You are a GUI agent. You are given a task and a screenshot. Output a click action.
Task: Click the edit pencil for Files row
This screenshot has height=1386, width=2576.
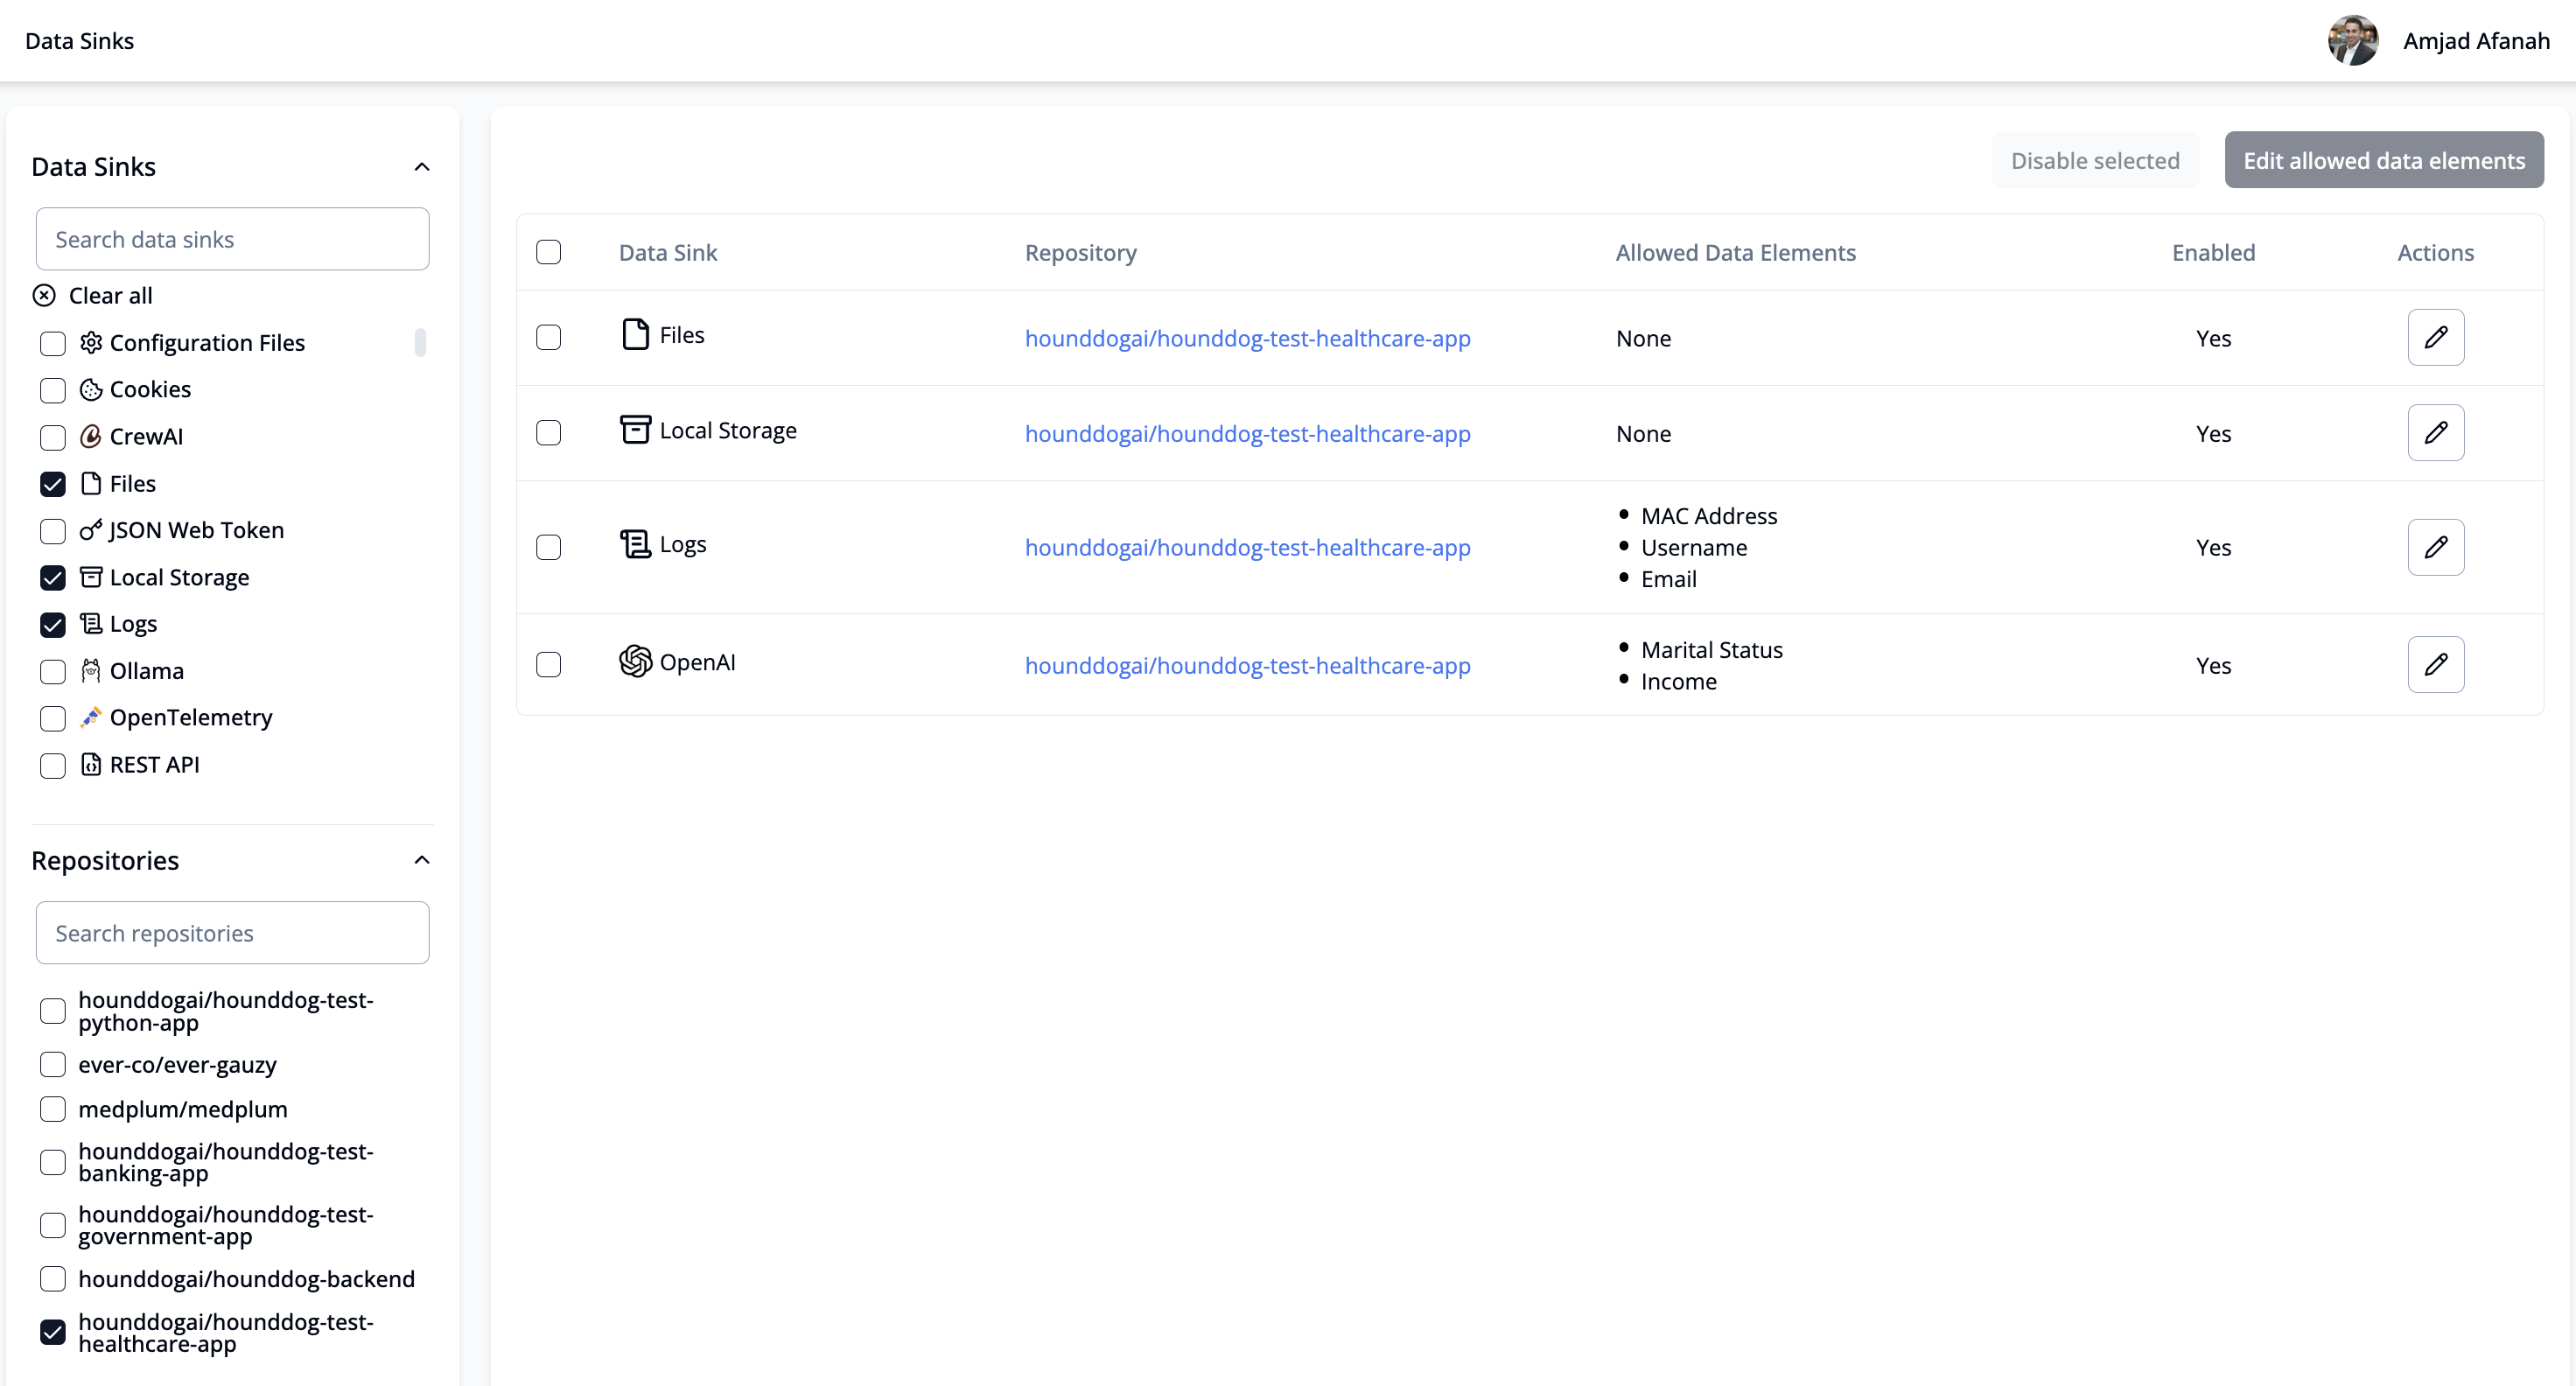[2435, 337]
